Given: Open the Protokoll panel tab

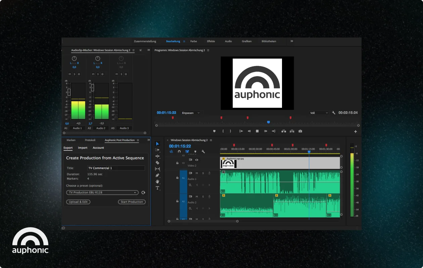Looking at the screenshot, I should point(90,140).
